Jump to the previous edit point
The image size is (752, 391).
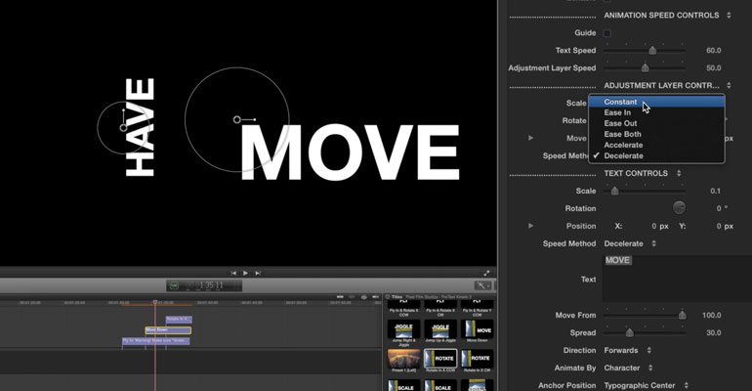click(233, 273)
